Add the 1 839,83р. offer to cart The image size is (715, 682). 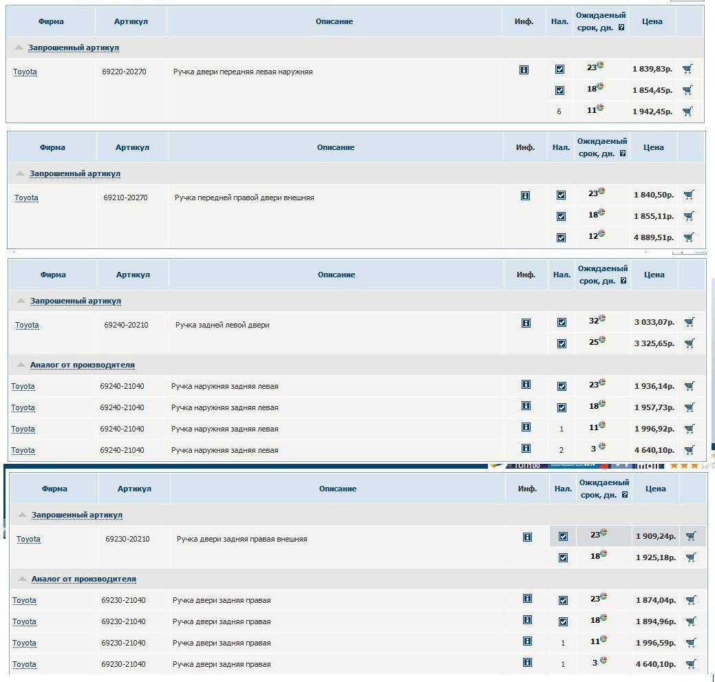click(687, 69)
